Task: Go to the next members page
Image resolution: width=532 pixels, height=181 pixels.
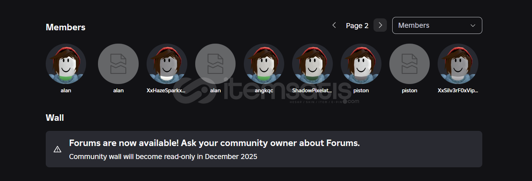Action: click(x=380, y=25)
